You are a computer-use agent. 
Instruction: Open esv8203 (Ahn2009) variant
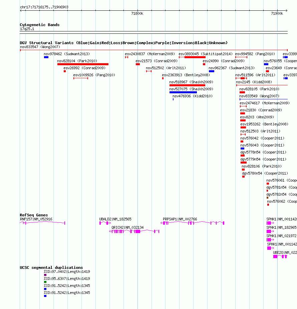(257, 117)
